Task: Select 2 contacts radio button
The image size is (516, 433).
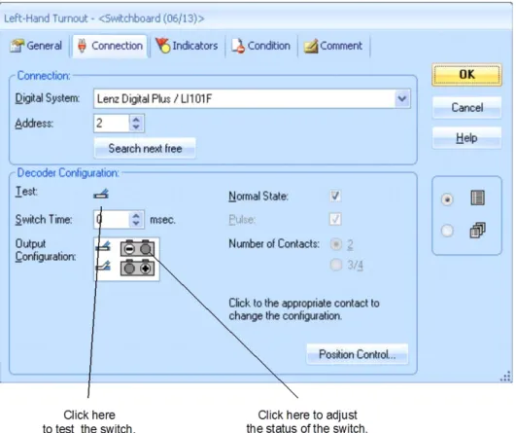Action: [x=336, y=244]
